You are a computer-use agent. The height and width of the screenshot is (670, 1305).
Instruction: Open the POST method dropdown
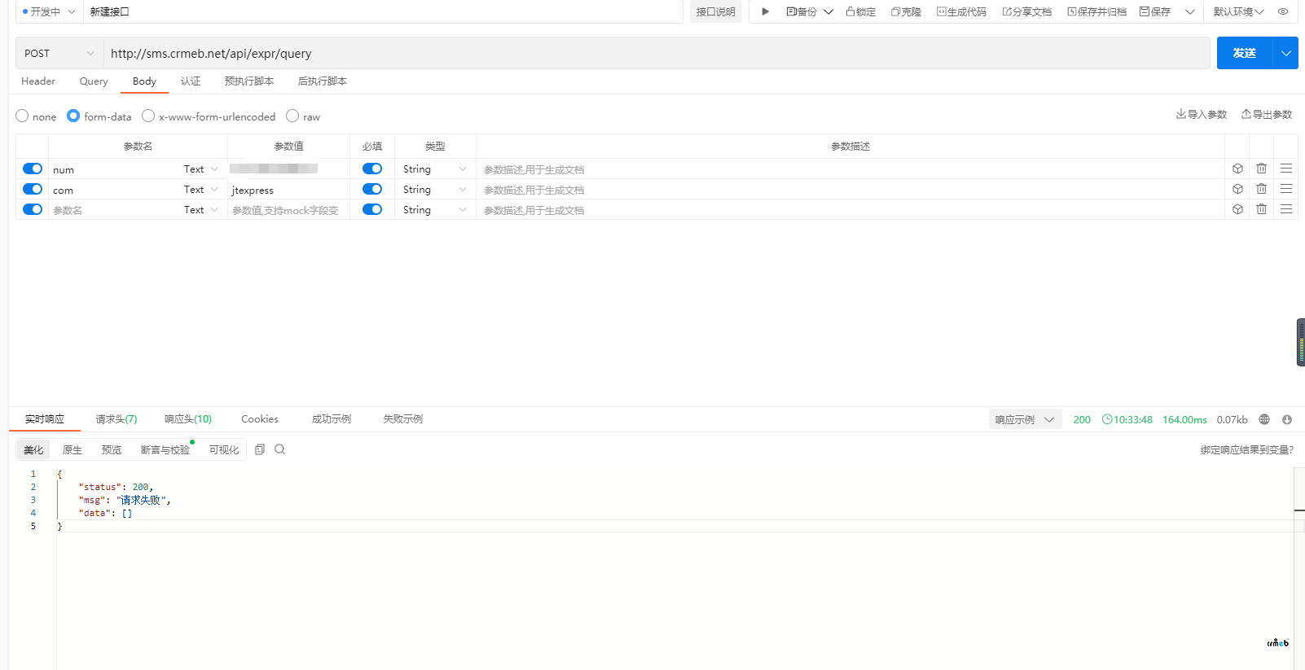tap(59, 53)
